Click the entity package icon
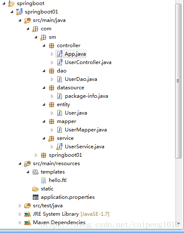This screenshot has height=233, width=184. [51, 104]
